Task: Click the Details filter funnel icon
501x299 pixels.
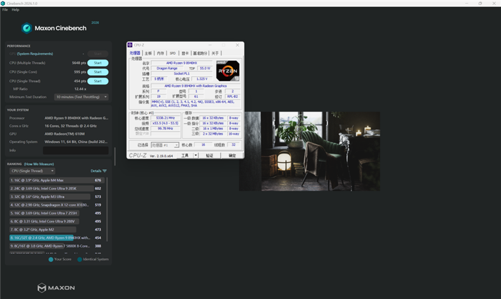Action: [x=105, y=171]
